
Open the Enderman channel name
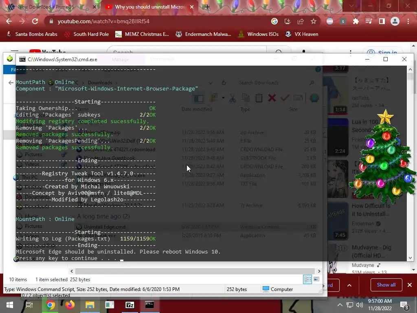click(x=363, y=224)
